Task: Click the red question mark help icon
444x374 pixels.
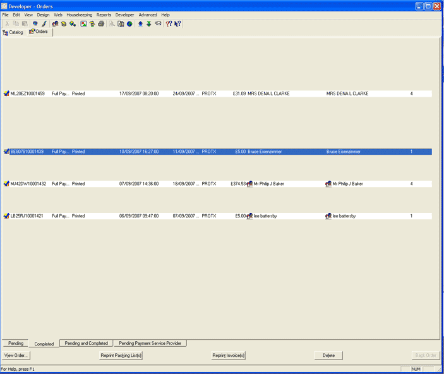Action: point(169,23)
